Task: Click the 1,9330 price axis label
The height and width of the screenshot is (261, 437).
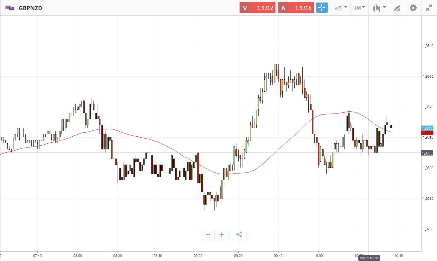Action: (x=428, y=76)
